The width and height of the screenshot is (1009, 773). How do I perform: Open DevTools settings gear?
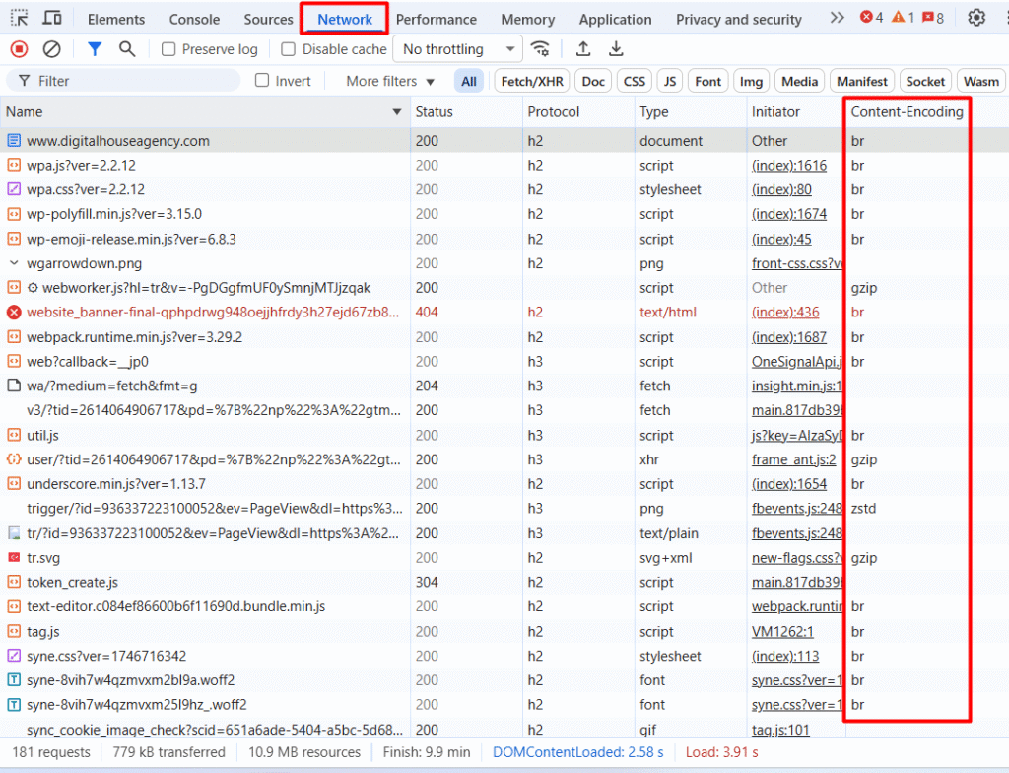pos(976,18)
